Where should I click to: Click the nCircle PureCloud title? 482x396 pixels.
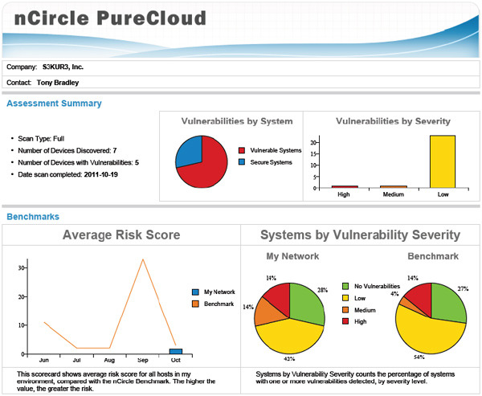point(110,18)
